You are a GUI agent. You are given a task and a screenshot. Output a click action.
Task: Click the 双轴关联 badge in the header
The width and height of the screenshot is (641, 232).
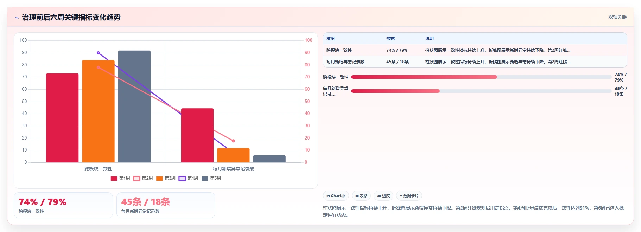click(617, 17)
